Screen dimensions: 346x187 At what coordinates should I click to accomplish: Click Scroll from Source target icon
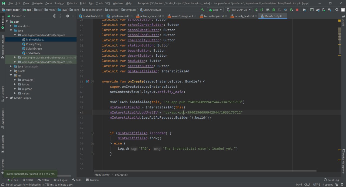55,16
